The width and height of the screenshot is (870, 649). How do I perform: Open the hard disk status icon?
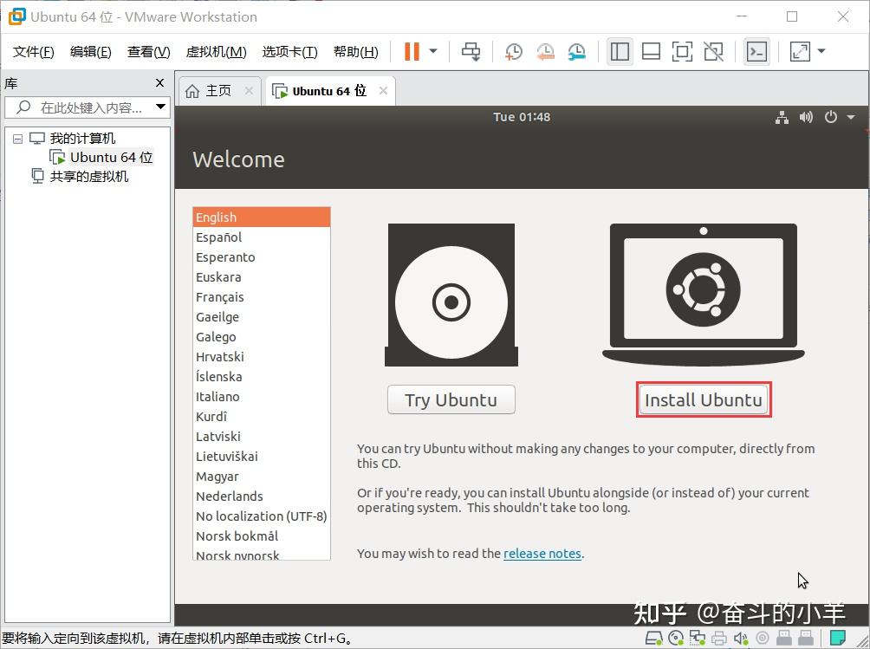tap(655, 639)
